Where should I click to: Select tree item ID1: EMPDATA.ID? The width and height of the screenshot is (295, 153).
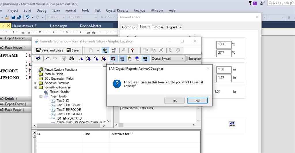69,119
